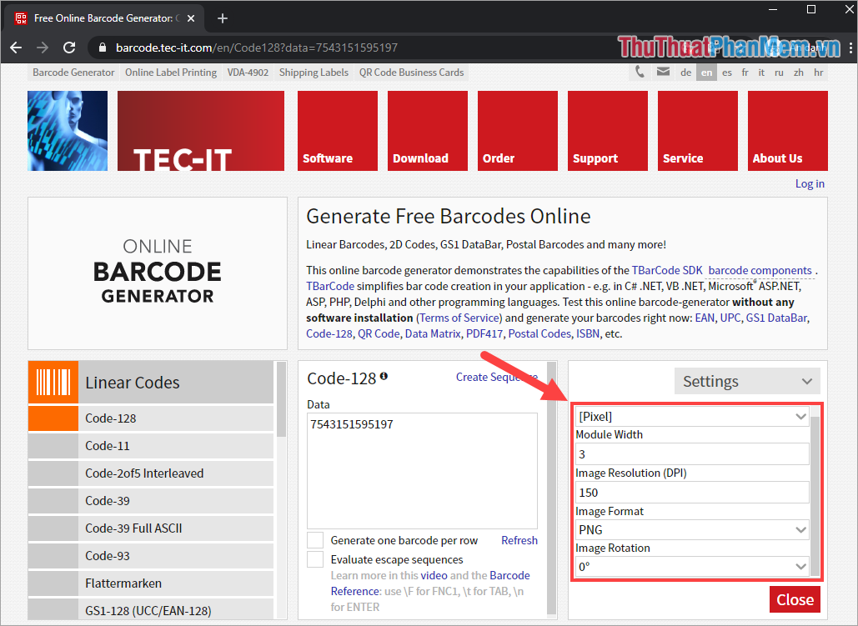Click the barcode thumbnail image top-left
The width and height of the screenshot is (858, 626).
(x=67, y=130)
